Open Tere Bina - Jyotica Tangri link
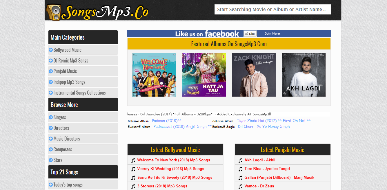Viewport: 387px width, 190px height. (x=267, y=169)
